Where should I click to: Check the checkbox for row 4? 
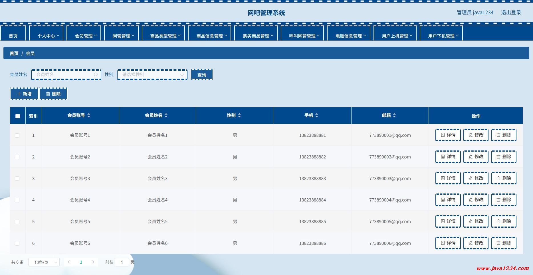(x=17, y=200)
